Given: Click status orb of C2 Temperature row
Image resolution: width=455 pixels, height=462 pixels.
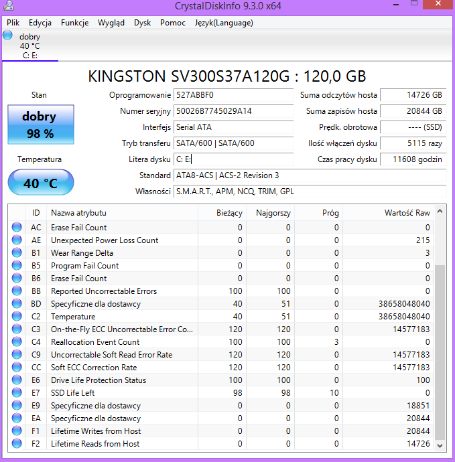Looking at the screenshot, I should pyautogui.click(x=17, y=316).
